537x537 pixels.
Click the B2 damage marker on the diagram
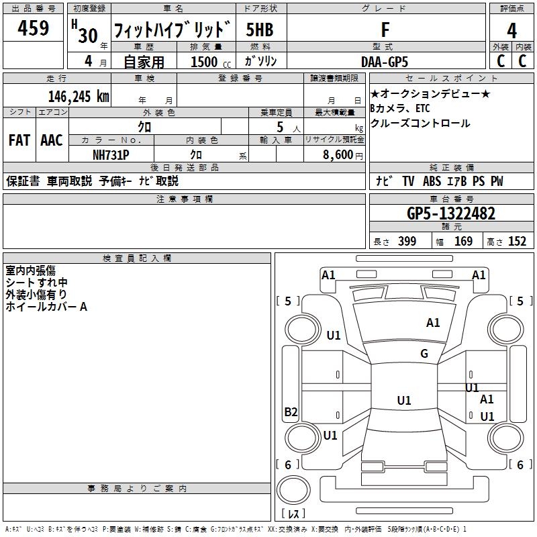click(291, 412)
